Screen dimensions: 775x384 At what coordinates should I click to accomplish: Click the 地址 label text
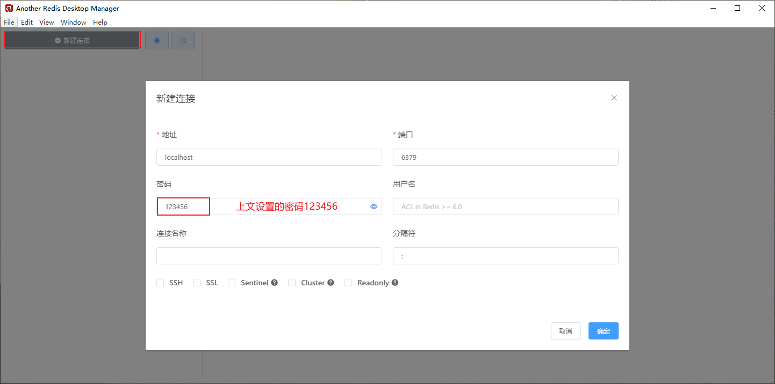coord(169,135)
